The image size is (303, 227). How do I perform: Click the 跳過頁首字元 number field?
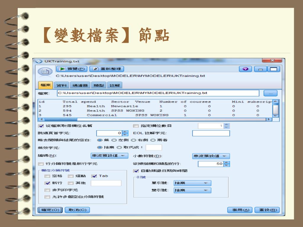coord(109,133)
